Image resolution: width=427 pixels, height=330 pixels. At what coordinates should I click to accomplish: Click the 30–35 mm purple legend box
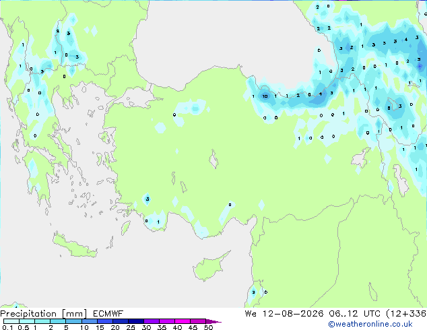[x=151, y=321]
